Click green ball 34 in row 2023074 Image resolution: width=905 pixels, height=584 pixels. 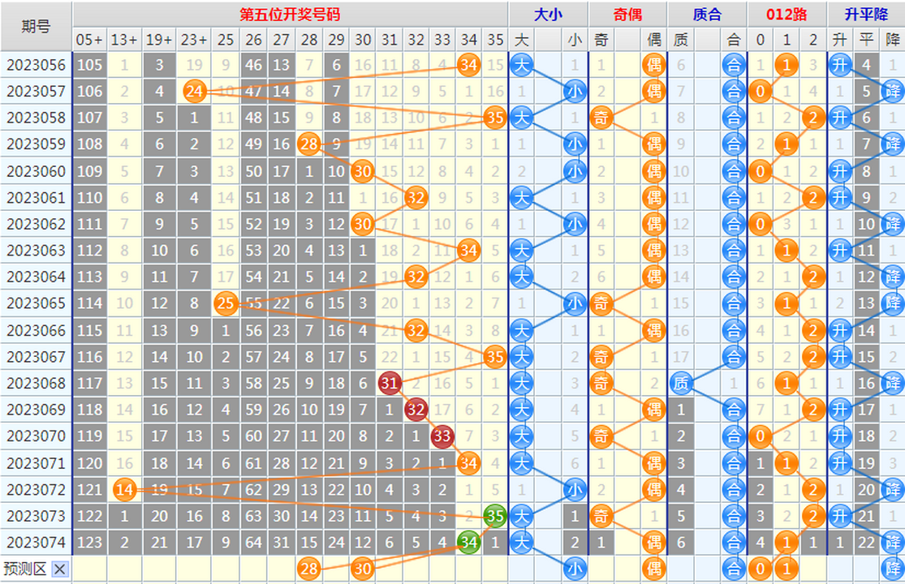(x=468, y=543)
